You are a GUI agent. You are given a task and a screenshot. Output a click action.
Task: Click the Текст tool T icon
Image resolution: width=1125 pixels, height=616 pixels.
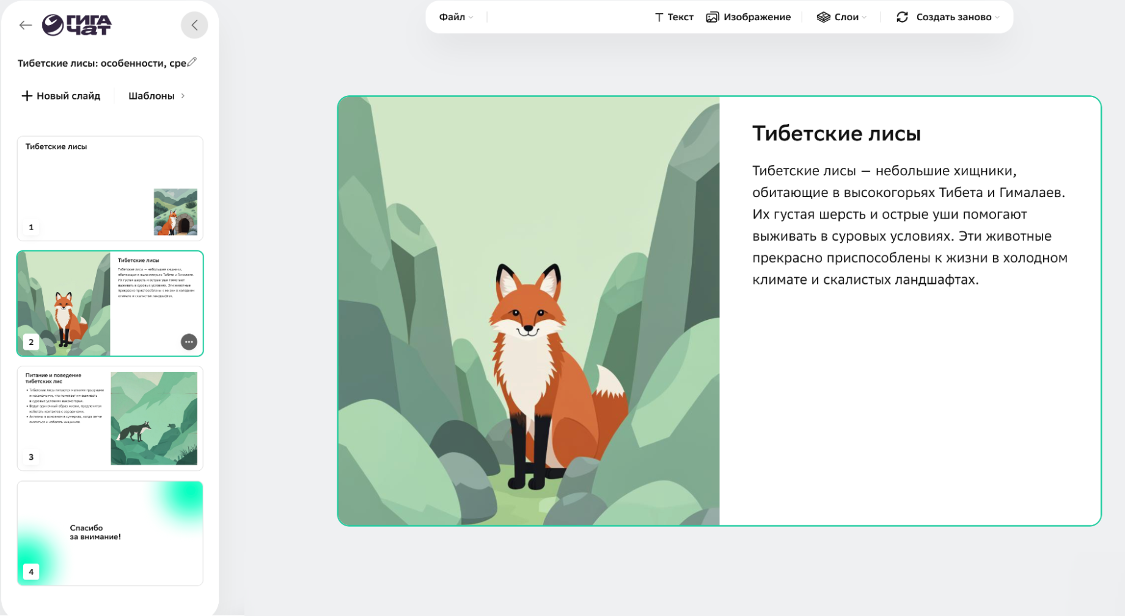coord(659,17)
